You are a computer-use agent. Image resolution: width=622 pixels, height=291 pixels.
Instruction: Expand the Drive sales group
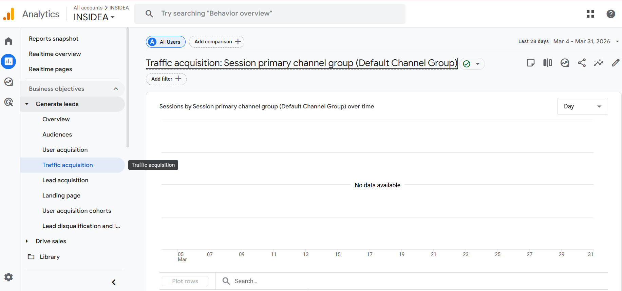click(27, 241)
